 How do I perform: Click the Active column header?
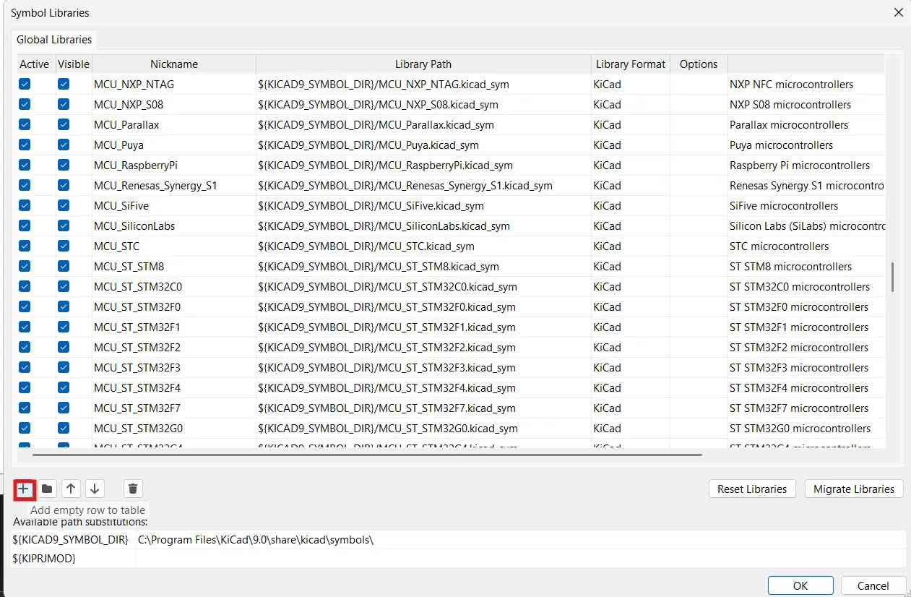pos(35,64)
